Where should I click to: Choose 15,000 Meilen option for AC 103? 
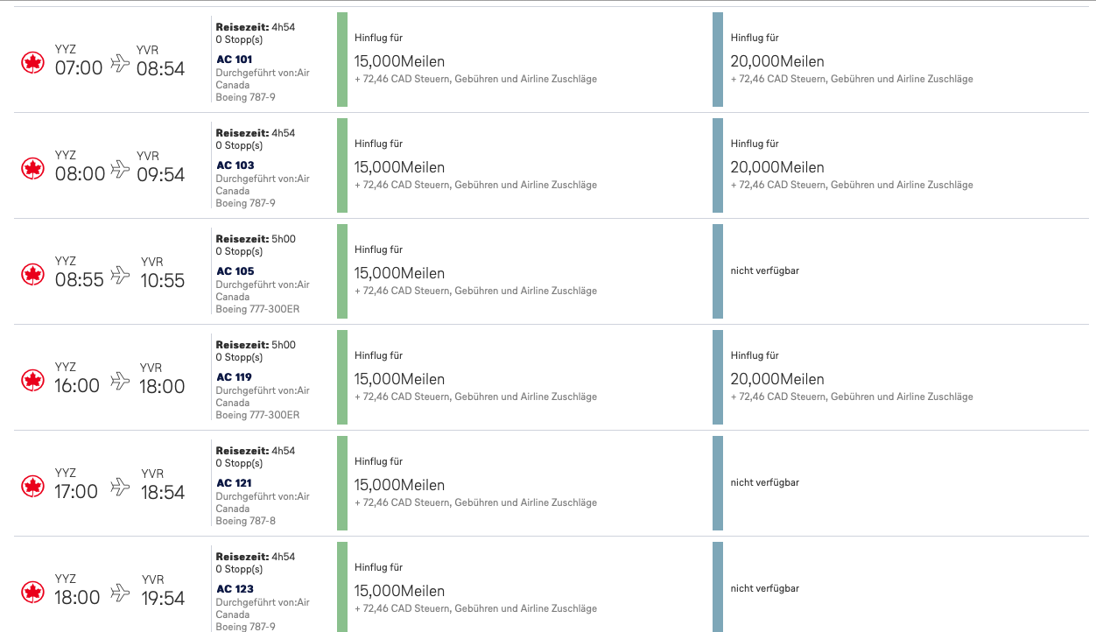click(x=399, y=167)
